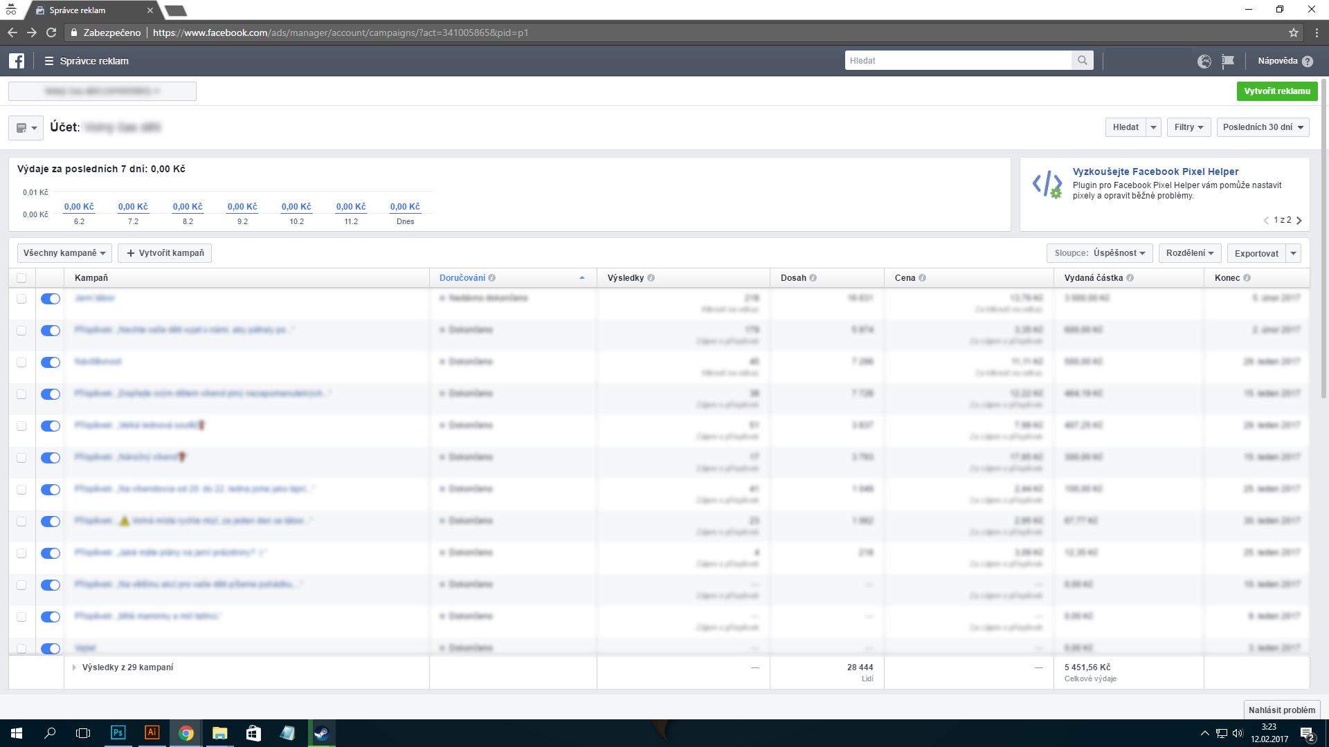Toggle off the Jarní tábor campaign switch
Image resolution: width=1329 pixels, height=747 pixels.
click(51, 299)
